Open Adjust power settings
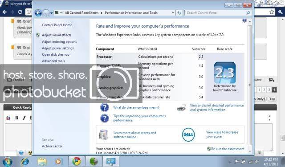 click(x=58, y=48)
